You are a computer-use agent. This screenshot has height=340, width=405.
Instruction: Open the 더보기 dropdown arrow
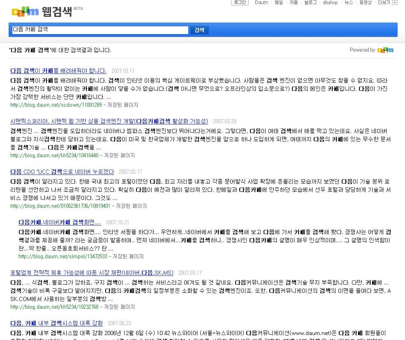pyautogui.click(x=395, y=2)
